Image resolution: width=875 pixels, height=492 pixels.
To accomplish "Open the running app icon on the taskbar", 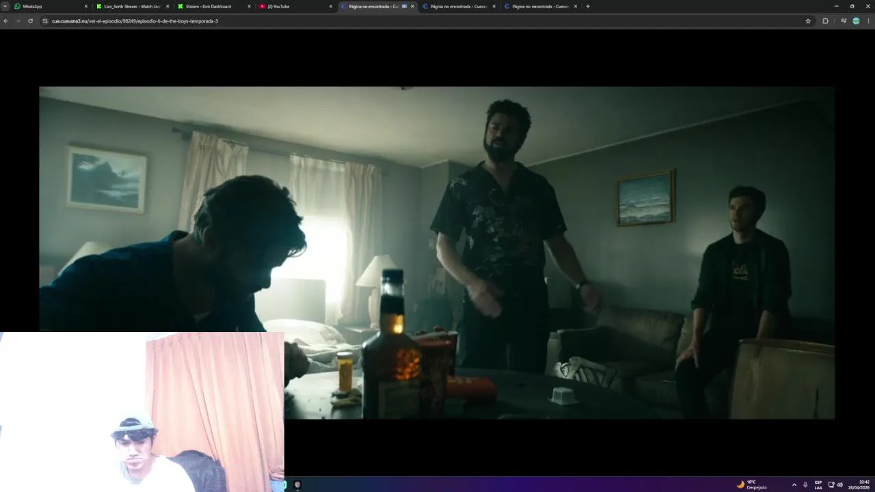I will tap(297, 484).
